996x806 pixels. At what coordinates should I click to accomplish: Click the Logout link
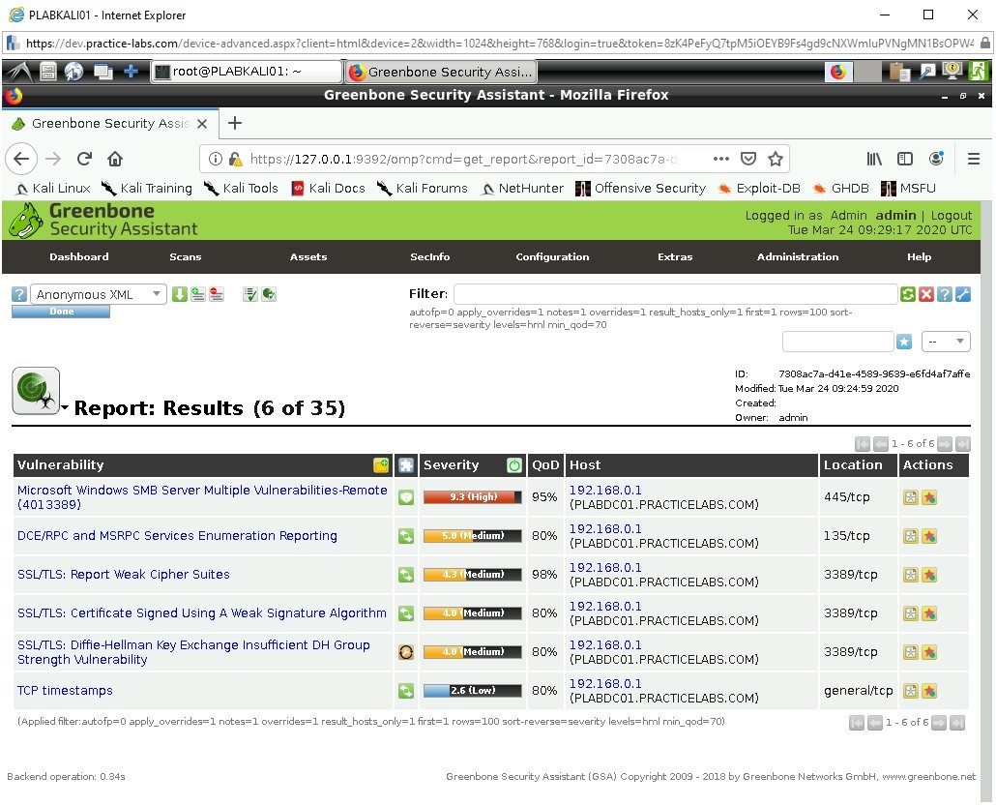click(x=952, y=215)
